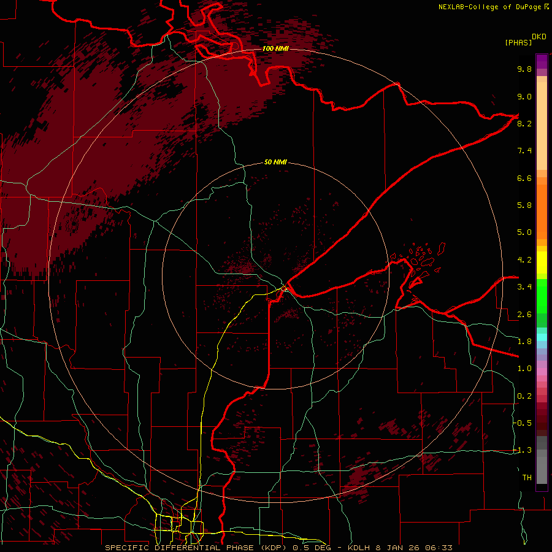Click the 0.2 scale value
Screen dimensions: 552x552
[524, 396]
